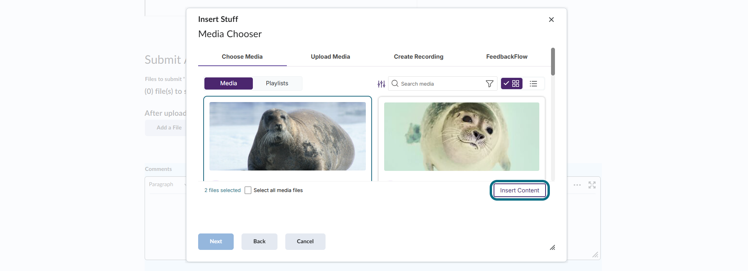Click the media chooser vertical scrollbar
The height and width of the screenshot is (271, 748).
(553, 62)
